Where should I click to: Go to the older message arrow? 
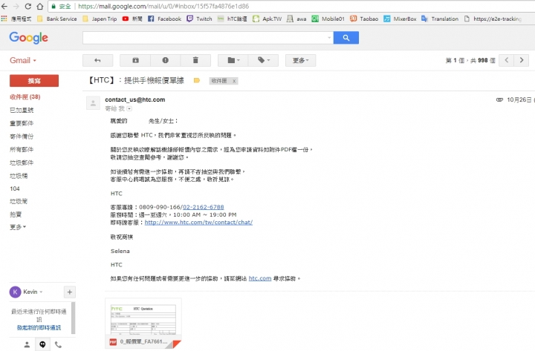522,60
